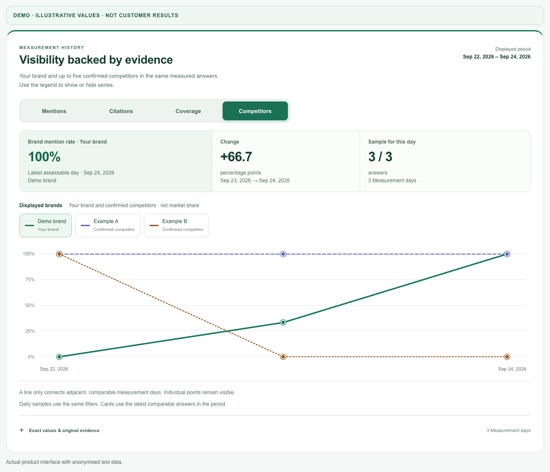550x472 pixels.
Task: Click the 100% brand mention rate value
Action: click(x=44, y=157)
